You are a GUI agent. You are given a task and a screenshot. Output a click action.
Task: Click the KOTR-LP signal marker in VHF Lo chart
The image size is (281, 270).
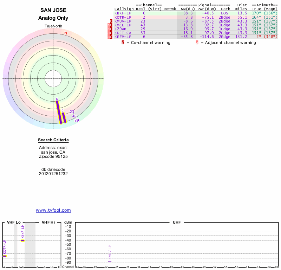click(x=5, y=256)
